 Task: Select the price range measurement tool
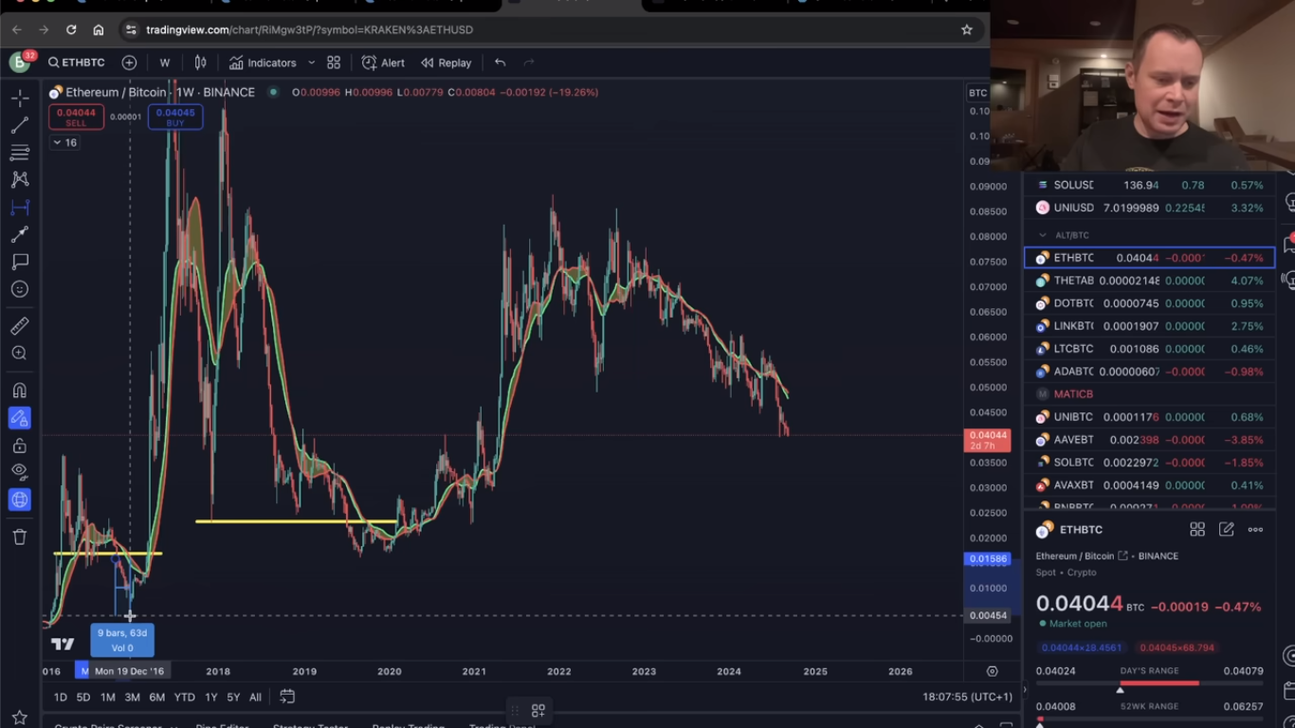pyautogui.click(x=20, y=207)
